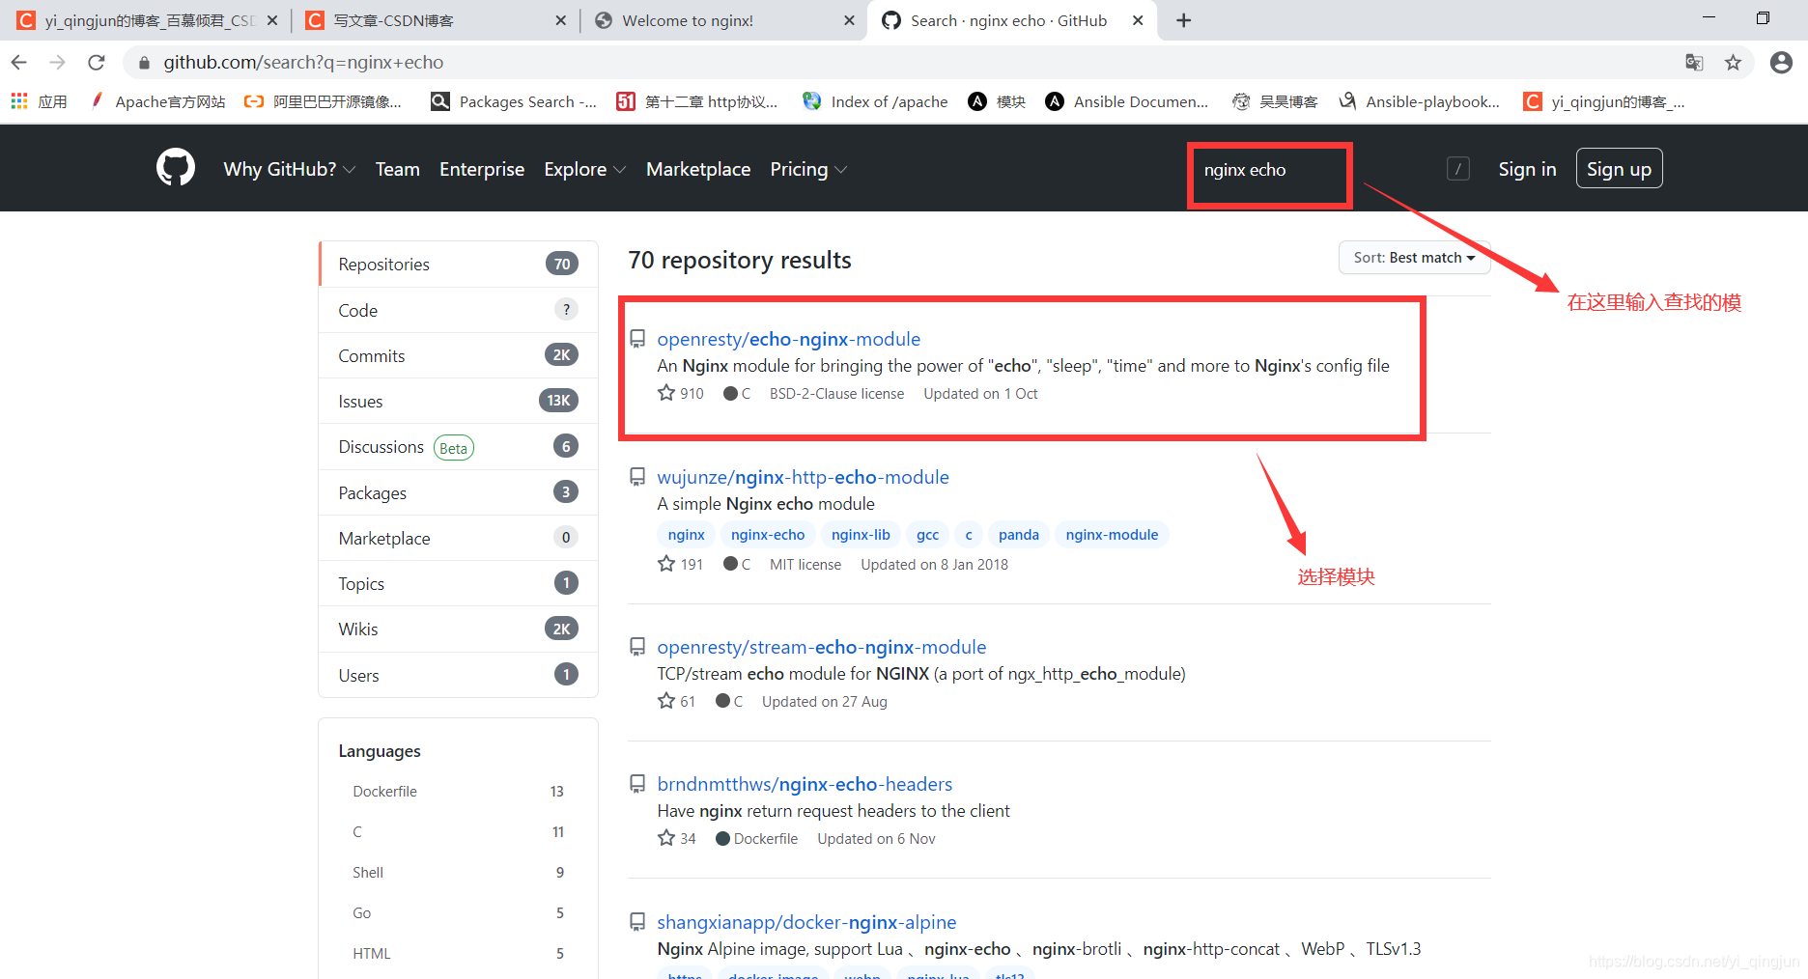Click the star icon showing 191 stars

[666, 564]
